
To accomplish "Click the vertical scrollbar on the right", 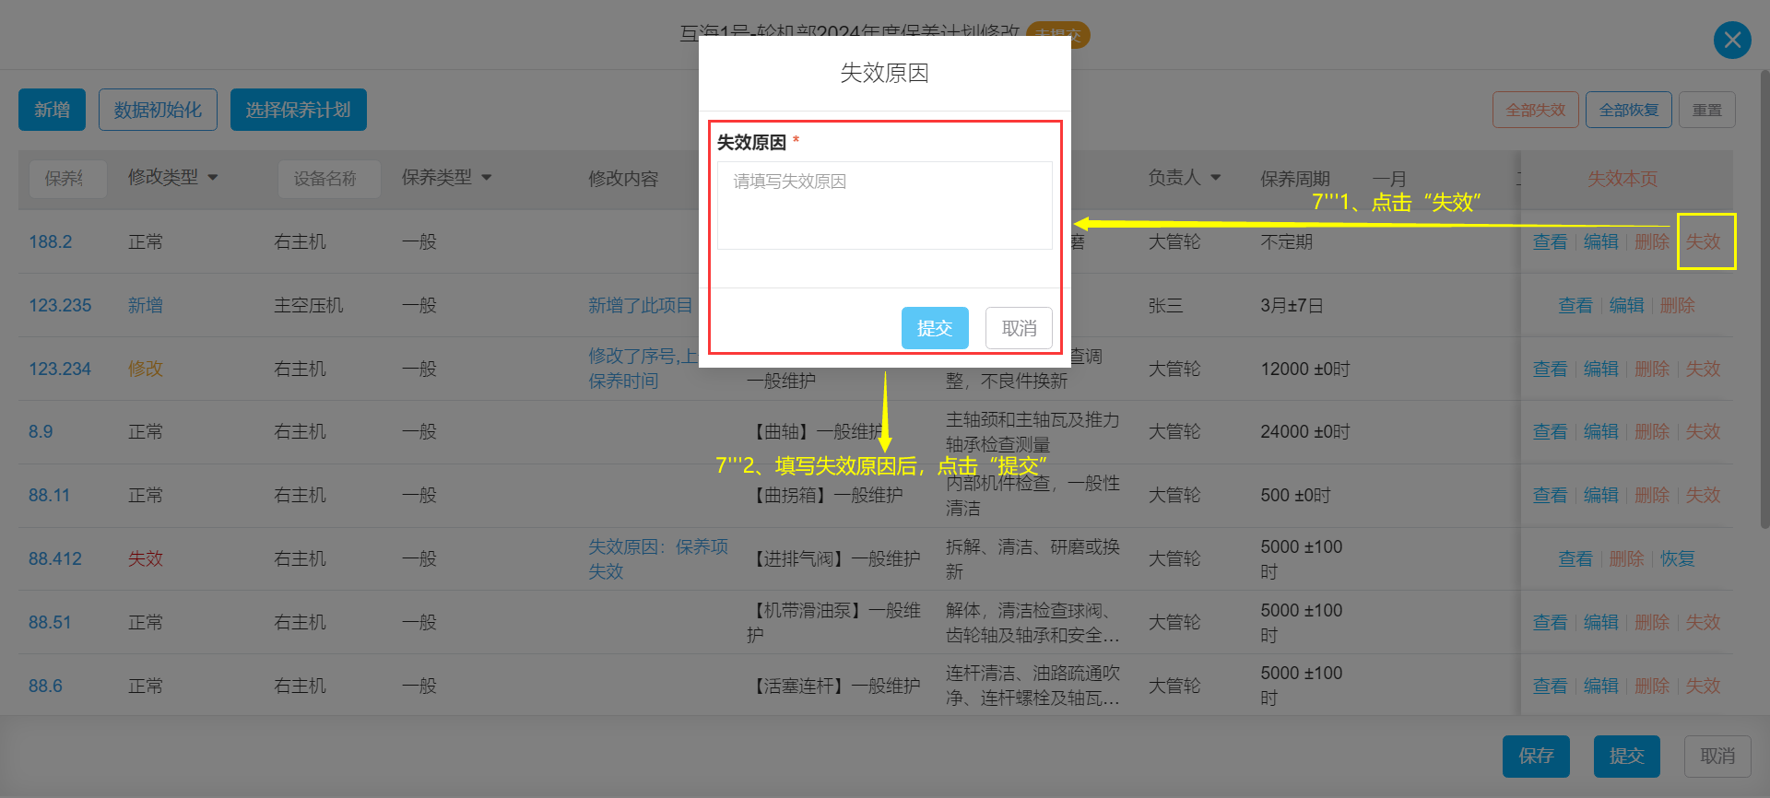I will pyautogui.click(x=1764, y=298).
